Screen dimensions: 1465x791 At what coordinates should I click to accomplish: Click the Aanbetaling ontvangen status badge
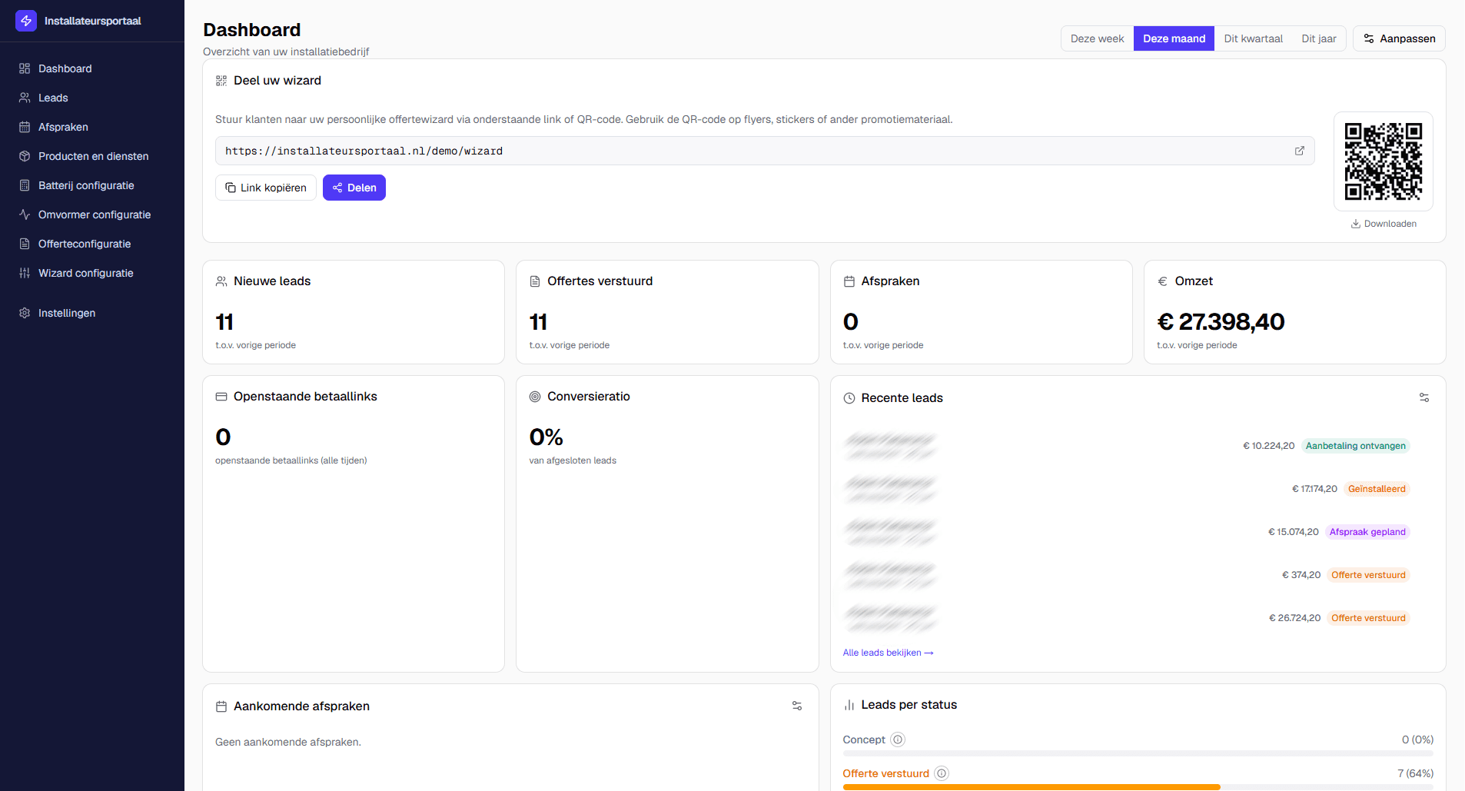click(1356, 446)
